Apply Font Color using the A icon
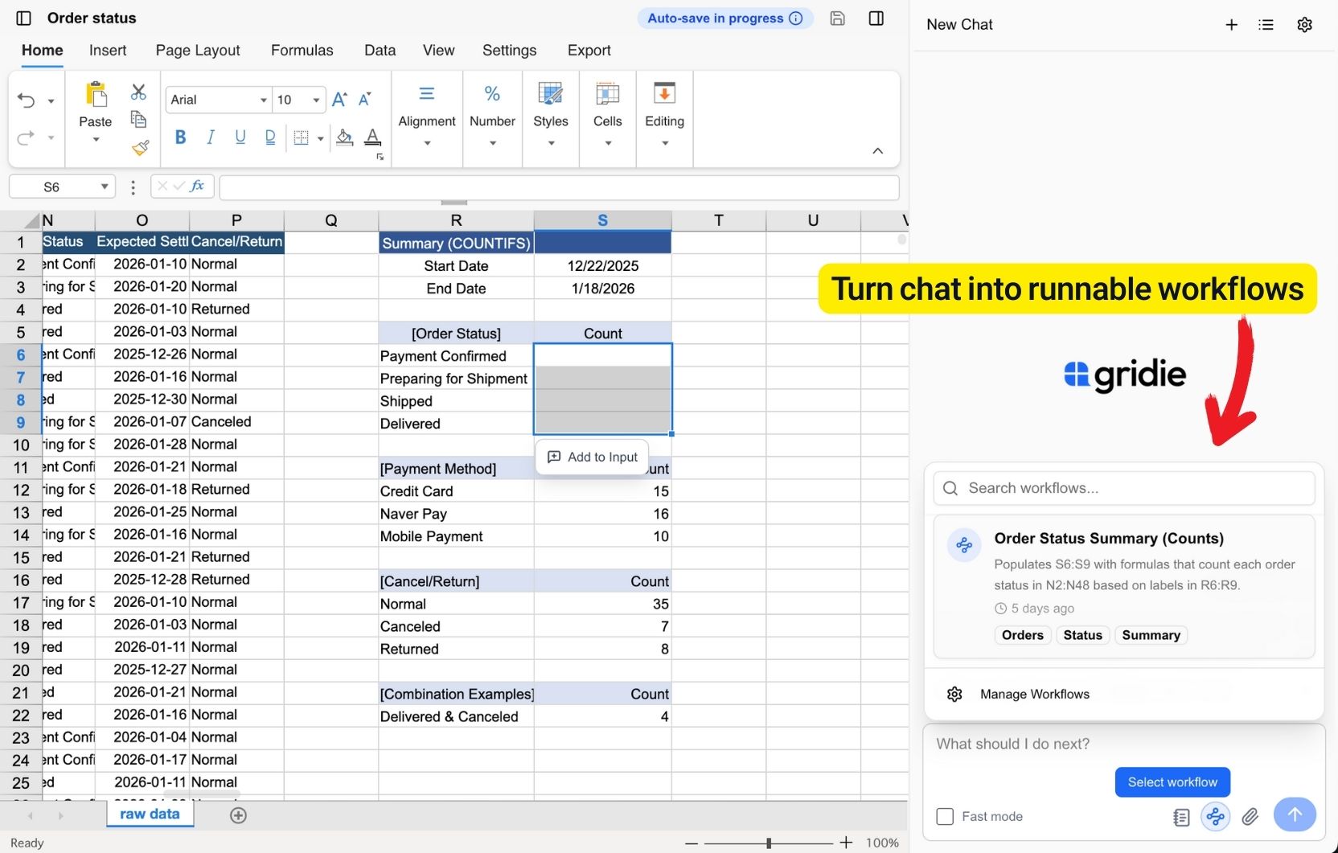1338x853 pixels. click(372, 137)
